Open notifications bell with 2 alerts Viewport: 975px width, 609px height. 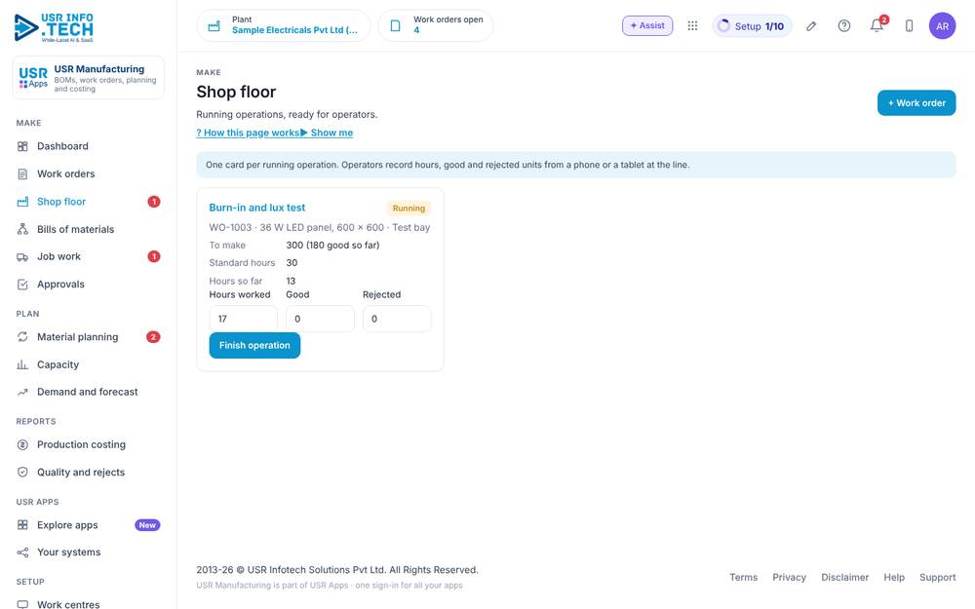pyautogui.click(x=877, y=25)
